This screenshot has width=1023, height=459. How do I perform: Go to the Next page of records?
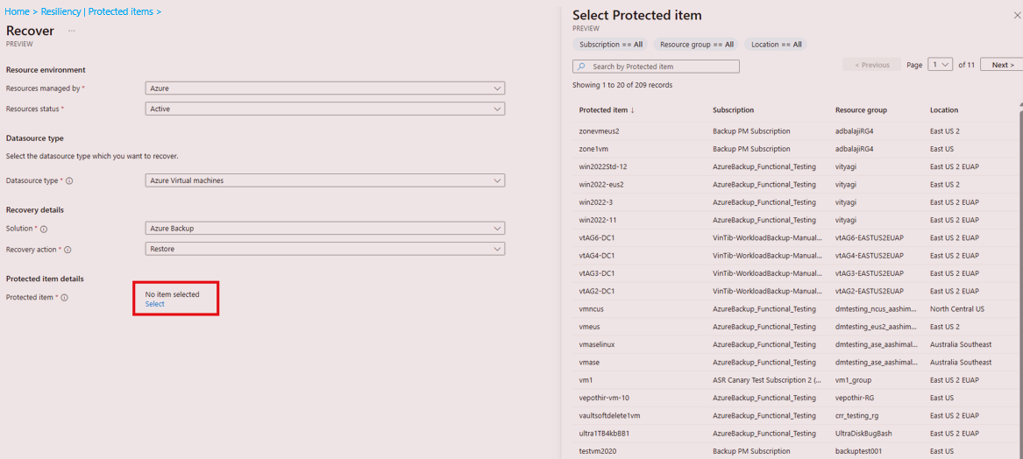(1003, 65)
